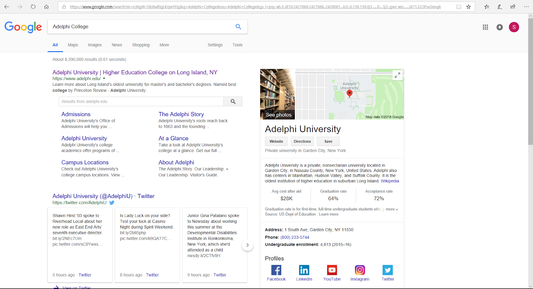Expand the map with fullscreen icon
Image resolution: width=533 pixels, height=289 pixels.
coord(397,75)
